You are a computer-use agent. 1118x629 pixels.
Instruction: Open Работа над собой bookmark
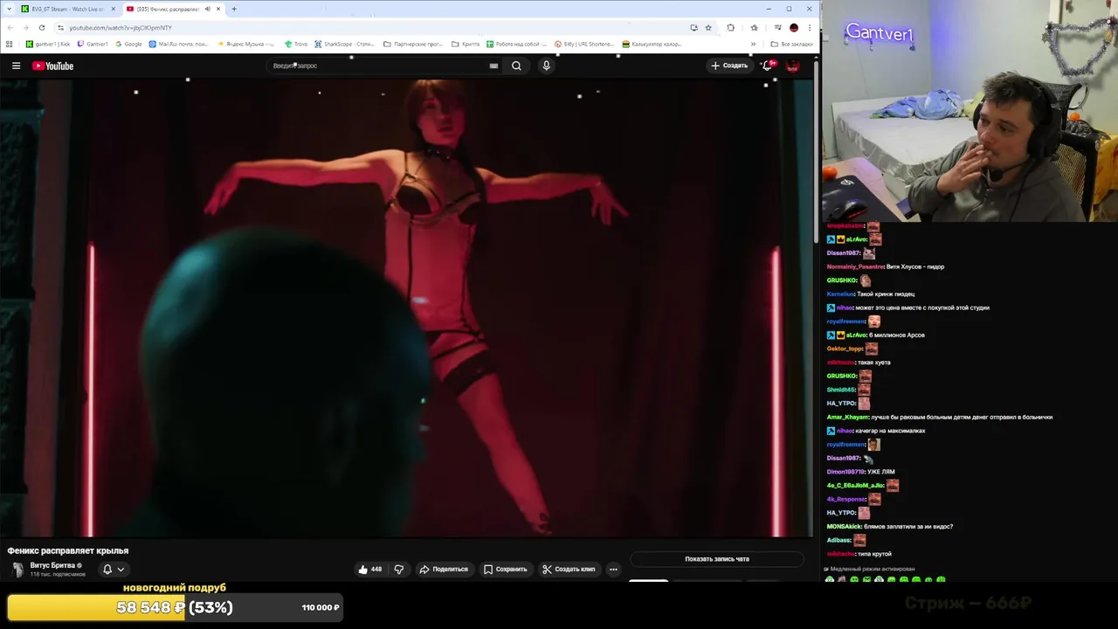pyautogui.click(x=516, y=44)
